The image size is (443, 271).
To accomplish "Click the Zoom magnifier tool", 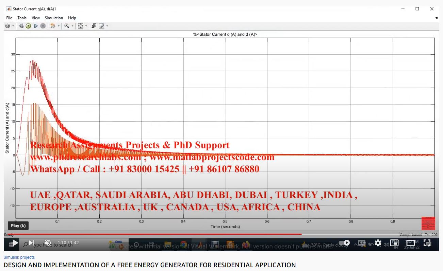I will tap(67, 26).
